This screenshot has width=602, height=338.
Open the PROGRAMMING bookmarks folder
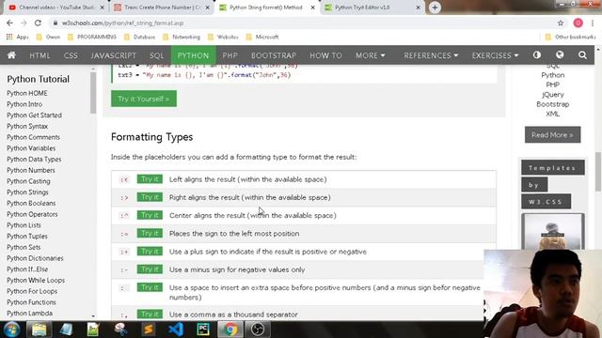coord(92,38)
